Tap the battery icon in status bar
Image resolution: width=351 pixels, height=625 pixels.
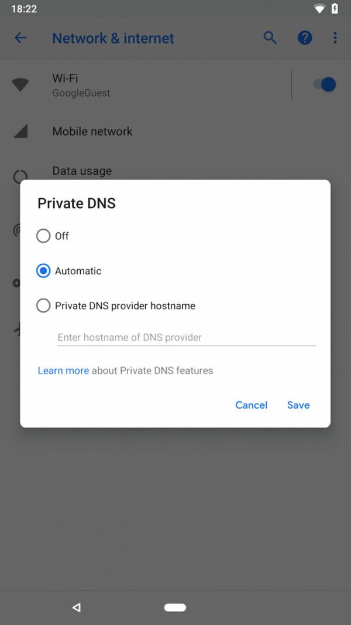(335, 9)
